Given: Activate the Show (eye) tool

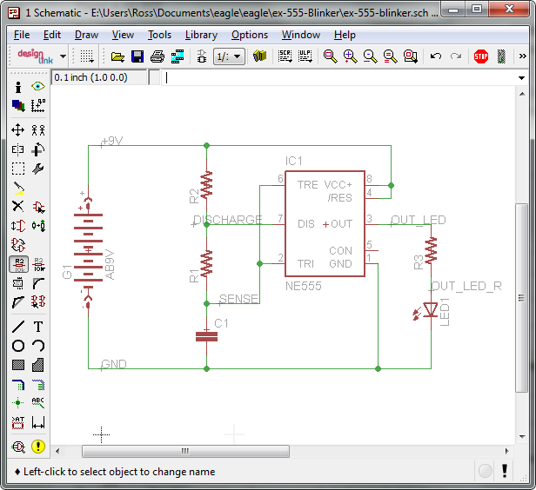Looking at the screenshot, I should coord(38,86).
